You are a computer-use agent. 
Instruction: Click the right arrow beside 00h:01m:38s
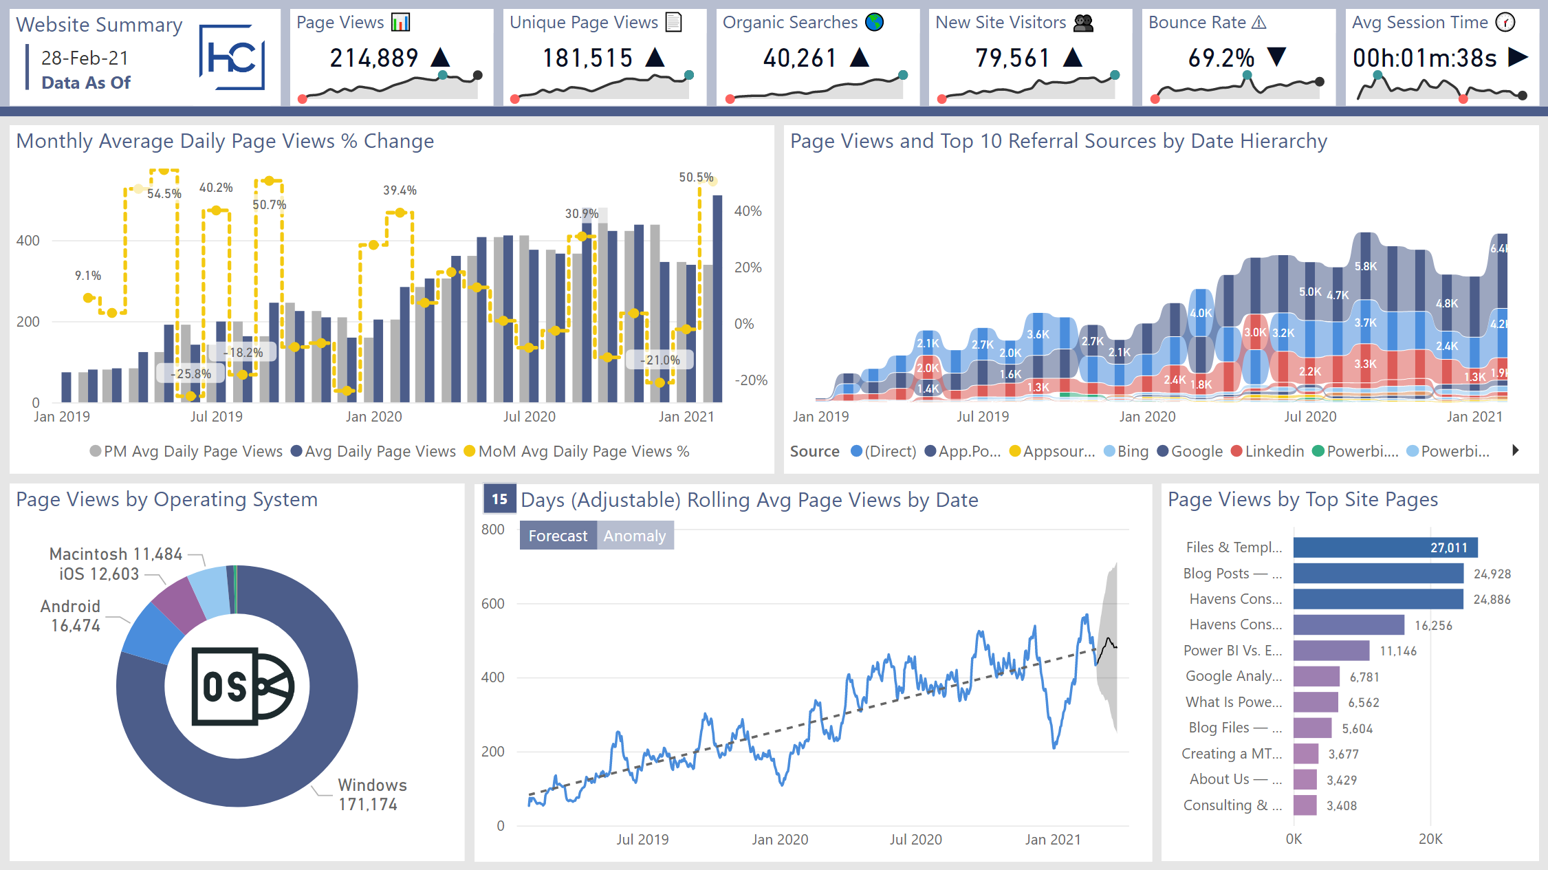1518,57
